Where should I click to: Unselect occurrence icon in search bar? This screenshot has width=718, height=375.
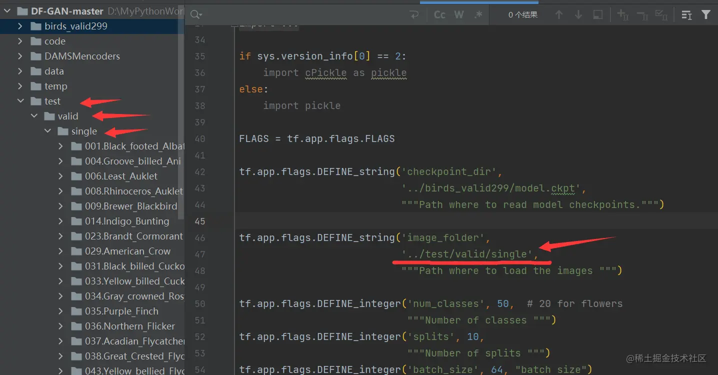tap(642, 15)
